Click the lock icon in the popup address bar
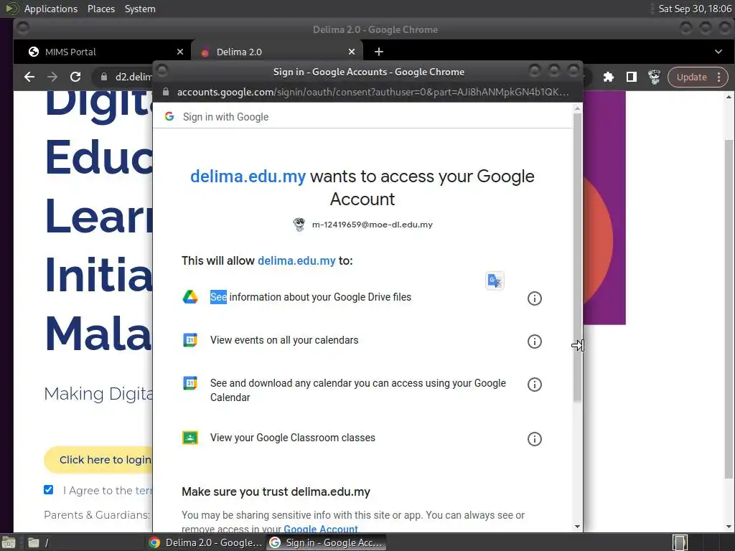The height and width of the screenshot is (551, 735). 166,92
